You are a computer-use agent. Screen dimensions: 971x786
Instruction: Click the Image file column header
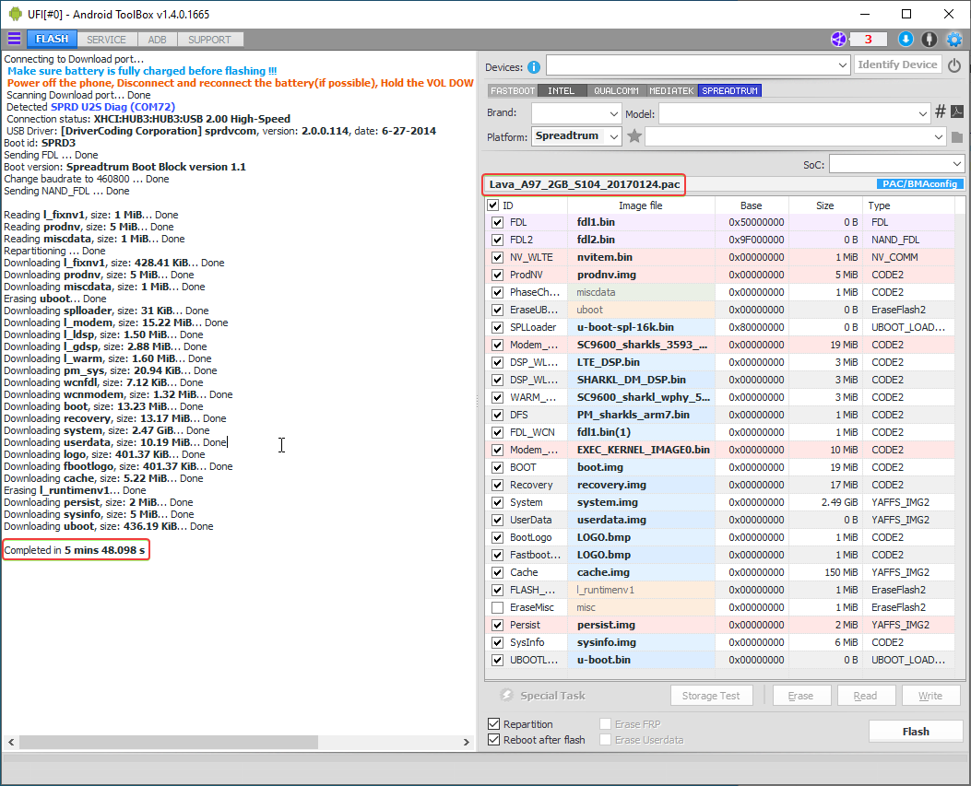point(641,205)
